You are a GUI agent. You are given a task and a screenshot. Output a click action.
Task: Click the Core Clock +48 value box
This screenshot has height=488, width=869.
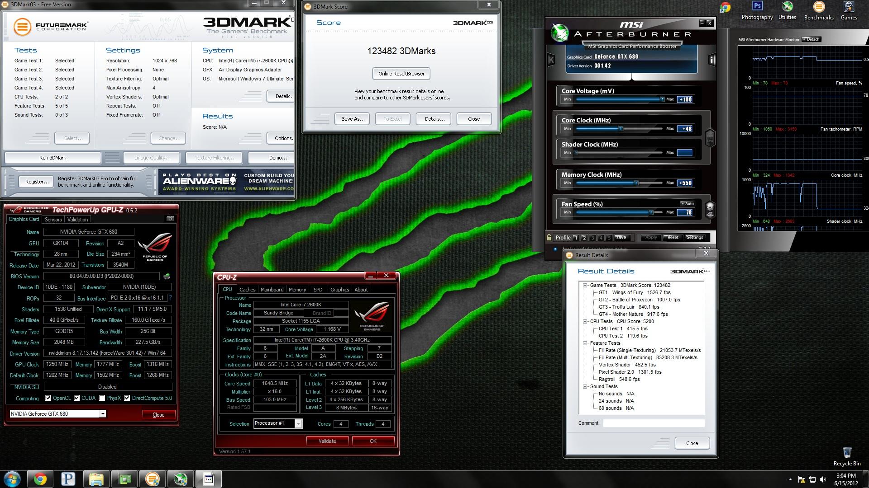pyautogui.click(x=685, y=129)
